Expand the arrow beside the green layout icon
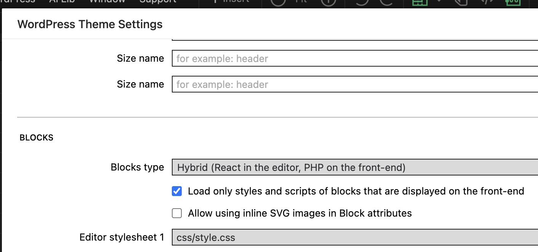 (x=439, y=2)
